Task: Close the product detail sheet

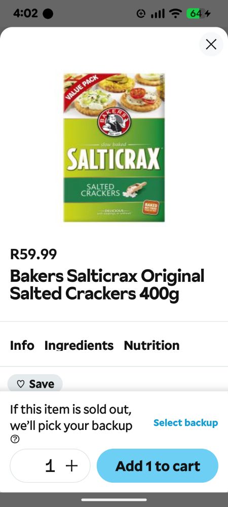Action: 211,44
